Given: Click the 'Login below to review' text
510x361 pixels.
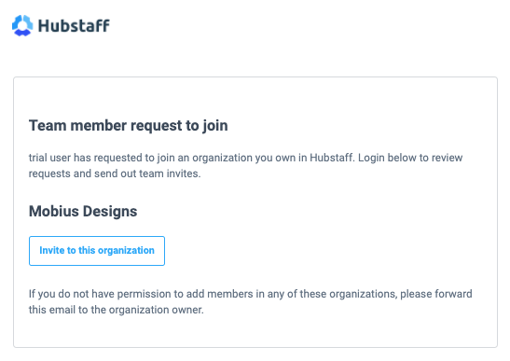Looking at the screenshot, I should (410, 158).
